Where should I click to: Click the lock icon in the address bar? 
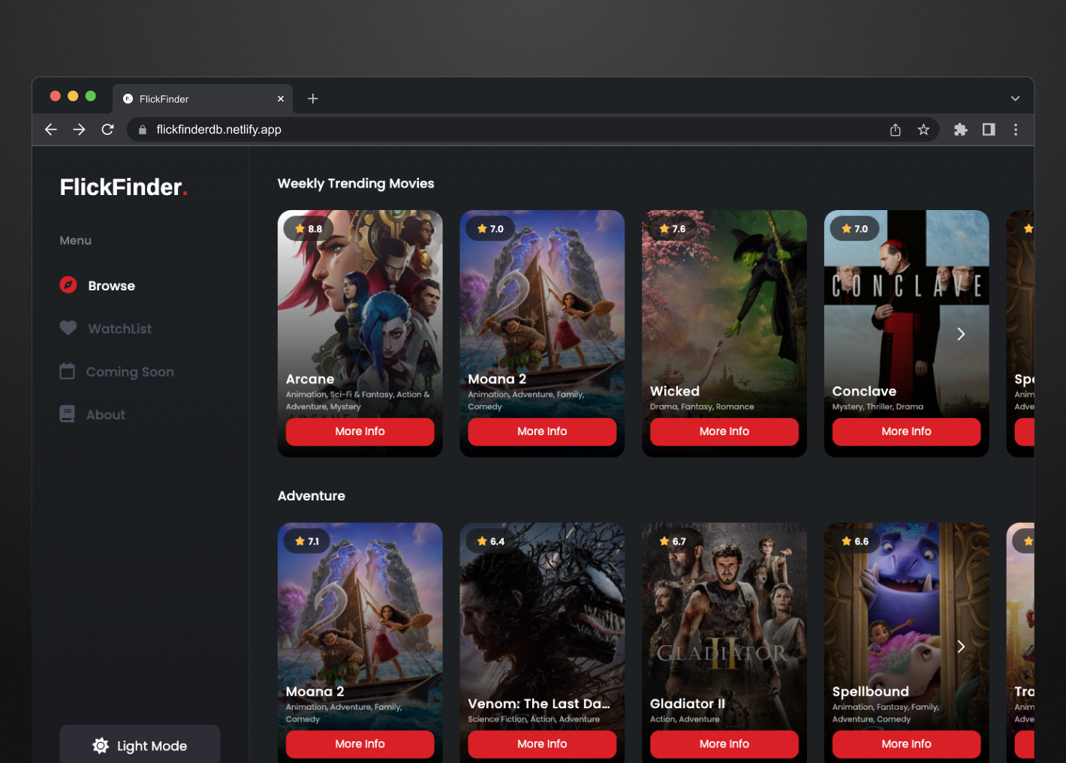pos(143,130)
